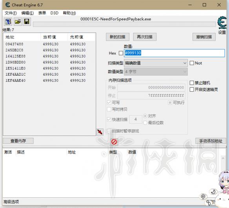Screen dimensions: 229x208
Task: Open the 表单 menu
Action: tap(42, 13)
